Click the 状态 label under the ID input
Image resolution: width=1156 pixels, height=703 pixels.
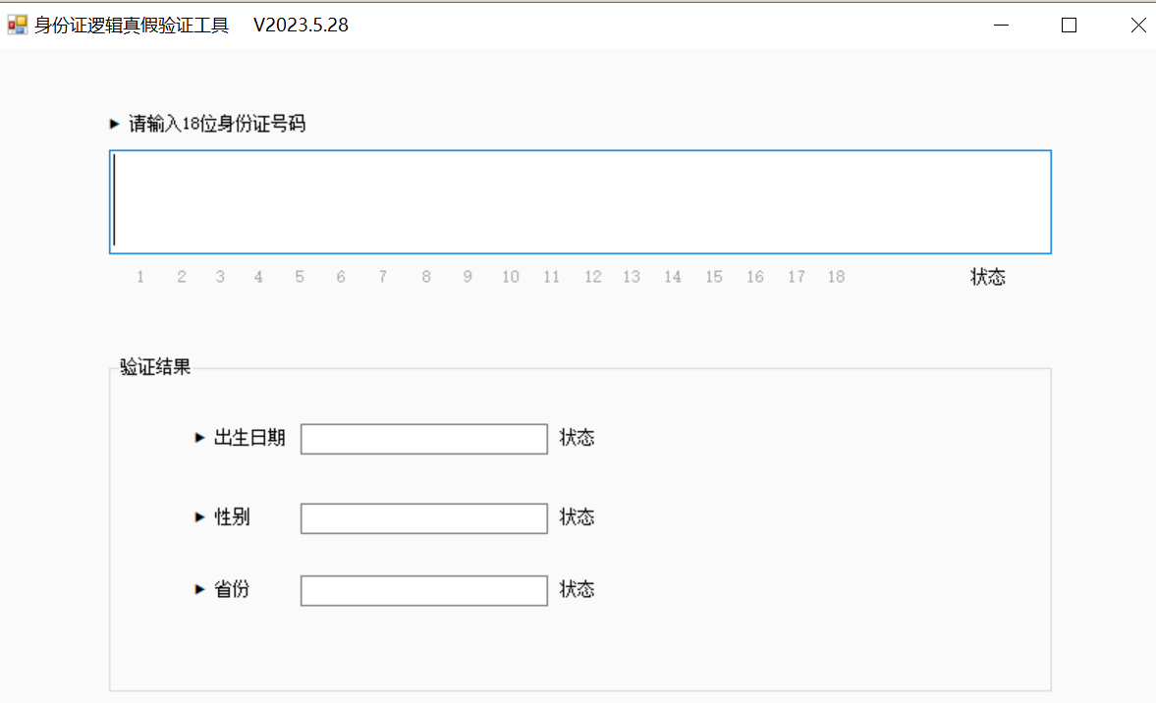[987, 277]
